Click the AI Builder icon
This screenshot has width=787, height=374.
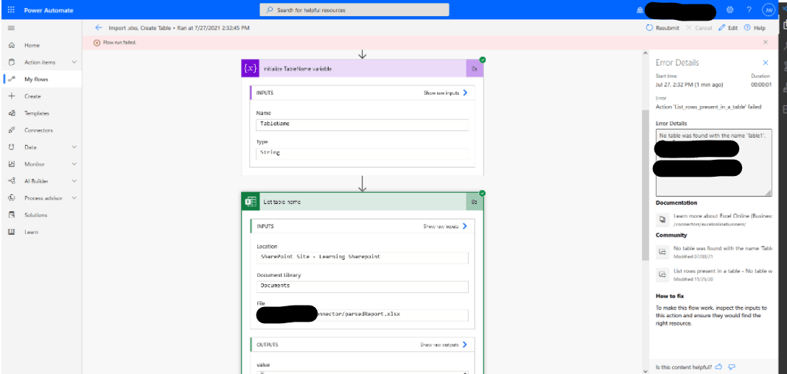12,181
